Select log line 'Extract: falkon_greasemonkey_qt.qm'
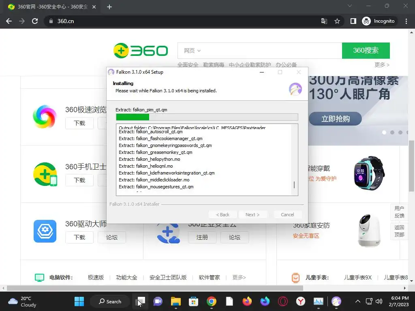 [155, 152]
